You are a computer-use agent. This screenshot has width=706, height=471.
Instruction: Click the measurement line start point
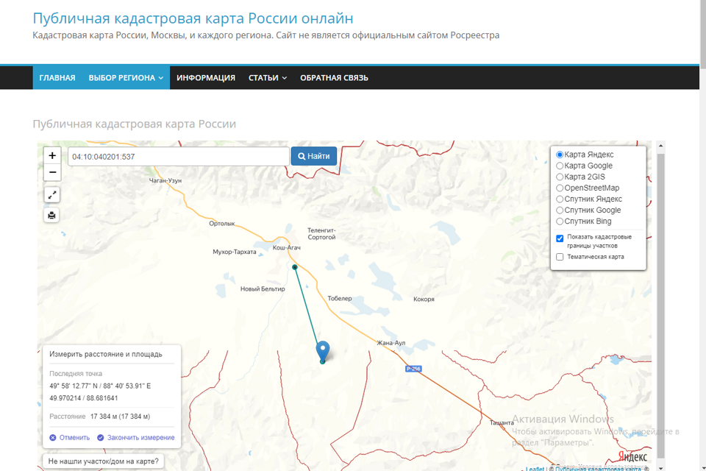click(295, 268)
